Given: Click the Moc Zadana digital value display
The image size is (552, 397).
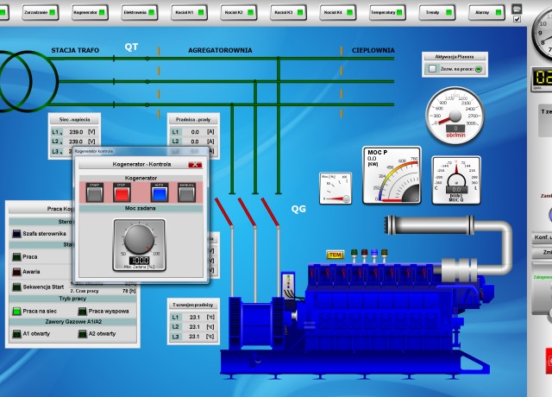Looking at the screenshot, I should point(140,261).
